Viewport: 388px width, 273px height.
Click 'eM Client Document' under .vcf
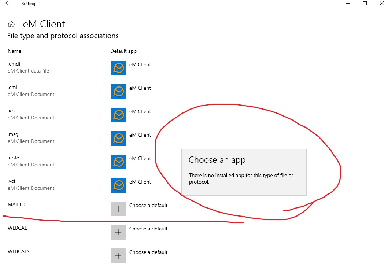point(31,188)
